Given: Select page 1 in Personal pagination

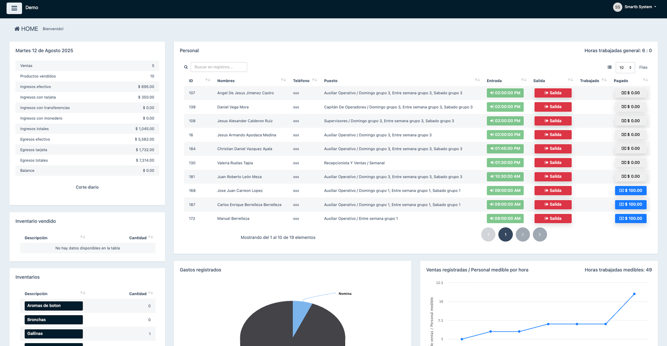Looking at the screenshot, I should click(506, 235).
